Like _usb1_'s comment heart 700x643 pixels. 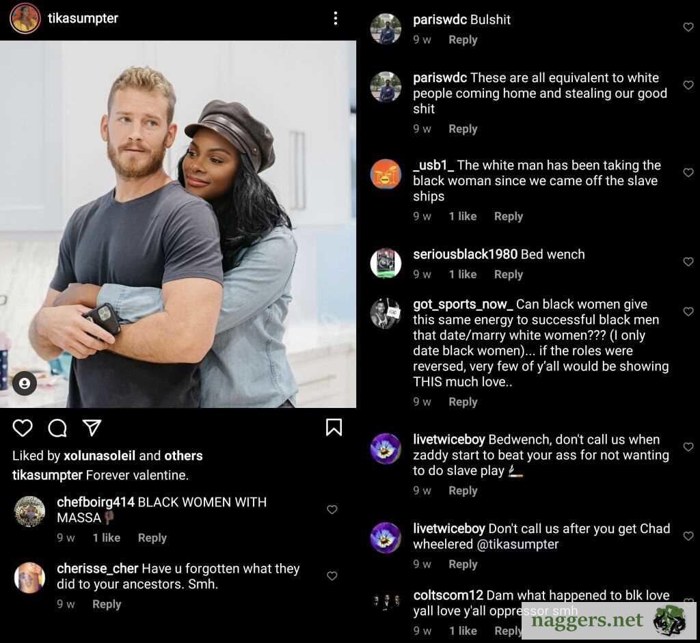(x=688, y=172)
